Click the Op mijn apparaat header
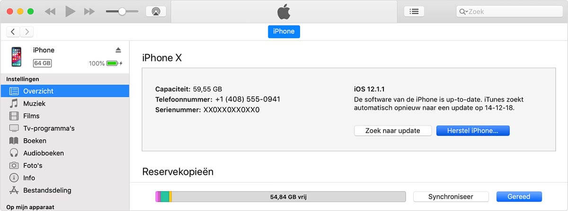Image resolution: width=568 pixels, height=211 pixels. pyautogui.click(x=30, y=207)
